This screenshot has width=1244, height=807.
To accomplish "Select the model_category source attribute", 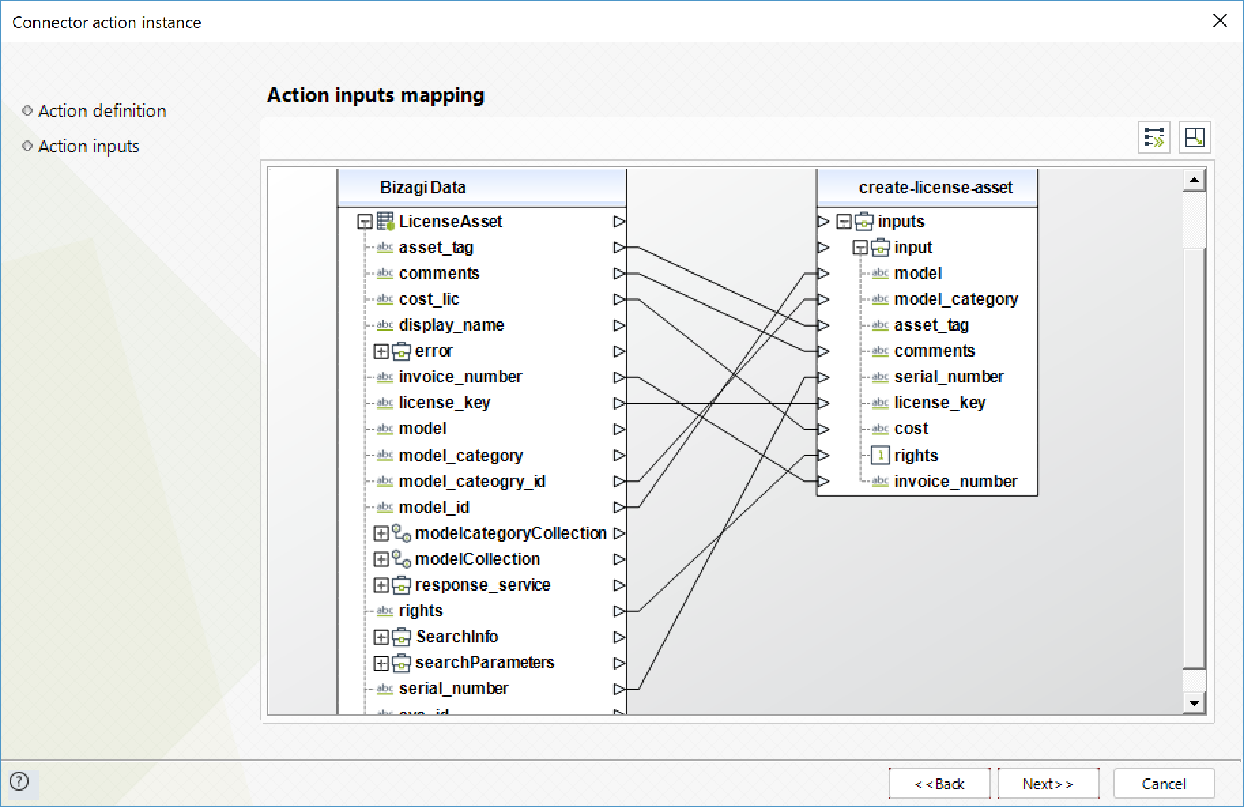I will point(461,455).
